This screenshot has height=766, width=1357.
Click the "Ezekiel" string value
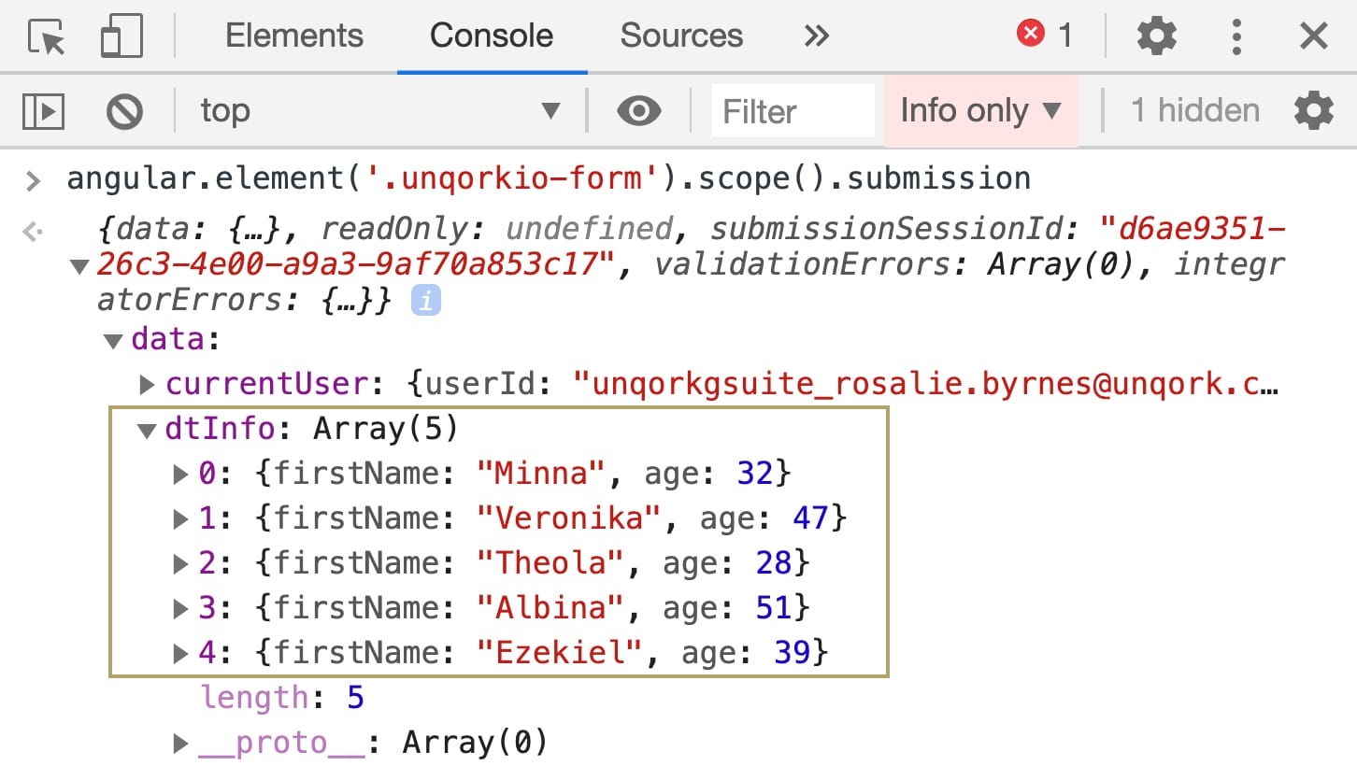point(561,653)
